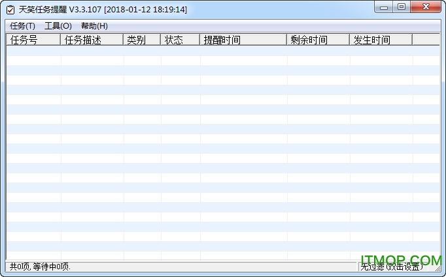The height and width of the screenshot is (277, 446).
Task: Open the 帮助(H) menu
Action: pyautogui.click(x=94, y=26)
